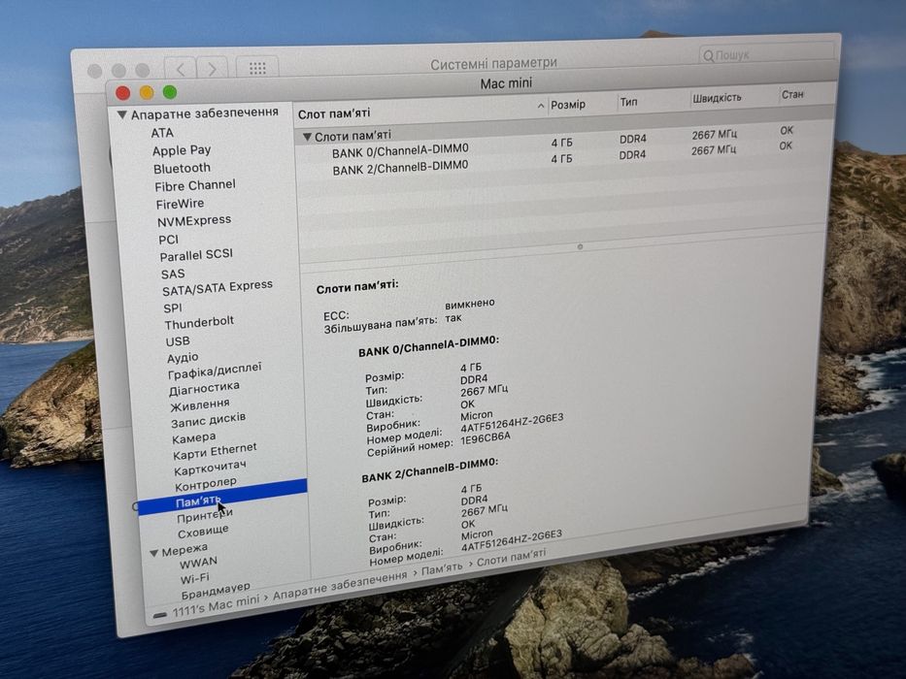Select Принтери in the sidebar

click(x=205, y=514)
